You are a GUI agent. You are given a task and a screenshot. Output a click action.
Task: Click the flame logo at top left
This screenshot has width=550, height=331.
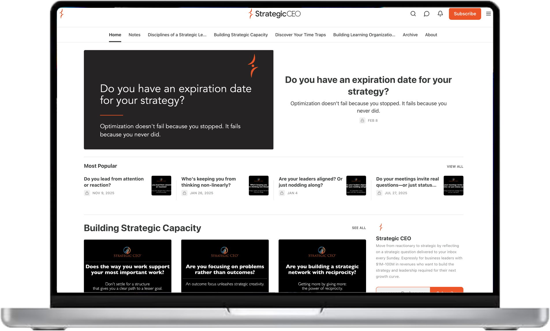(61, 14)
